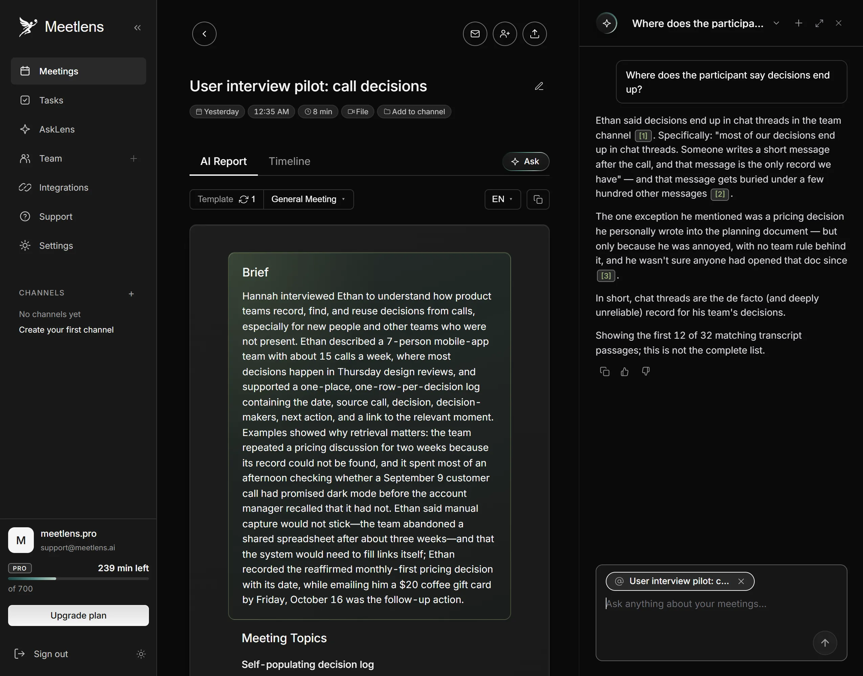Expand the chat title dropdown chevron
This screenshot has width=863, height=676.
pyautogui.click(x=776, y=23)
